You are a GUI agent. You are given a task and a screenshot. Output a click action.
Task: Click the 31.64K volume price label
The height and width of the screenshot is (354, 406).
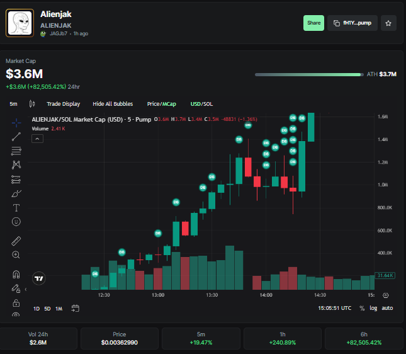tap(385, 275)
